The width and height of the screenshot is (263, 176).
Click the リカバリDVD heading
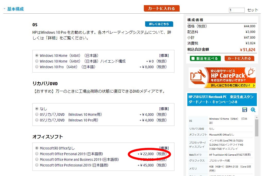(45, 83)
